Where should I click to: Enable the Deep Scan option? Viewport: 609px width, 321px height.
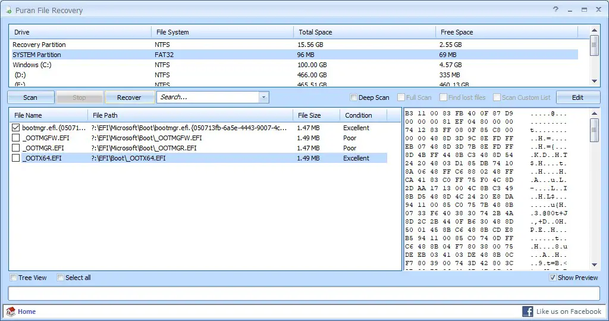click(x=353, y=97)
